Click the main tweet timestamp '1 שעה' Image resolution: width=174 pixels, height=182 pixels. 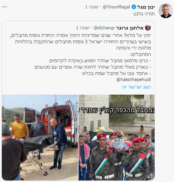(92, 7)
